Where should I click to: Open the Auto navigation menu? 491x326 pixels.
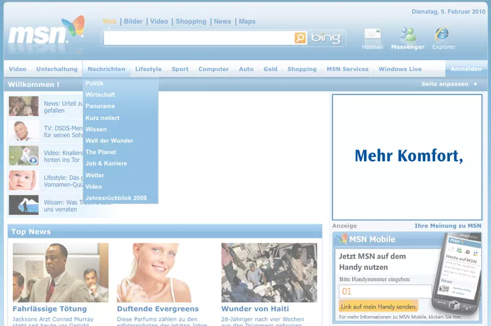coord(246,69)
